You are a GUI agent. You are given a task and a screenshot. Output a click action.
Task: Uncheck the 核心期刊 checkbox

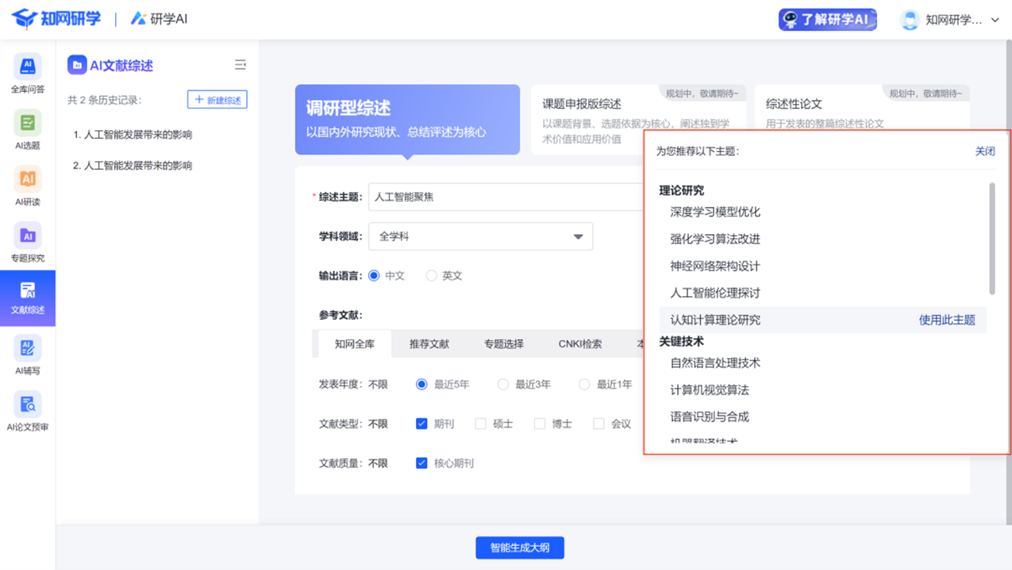pos(421,463)
